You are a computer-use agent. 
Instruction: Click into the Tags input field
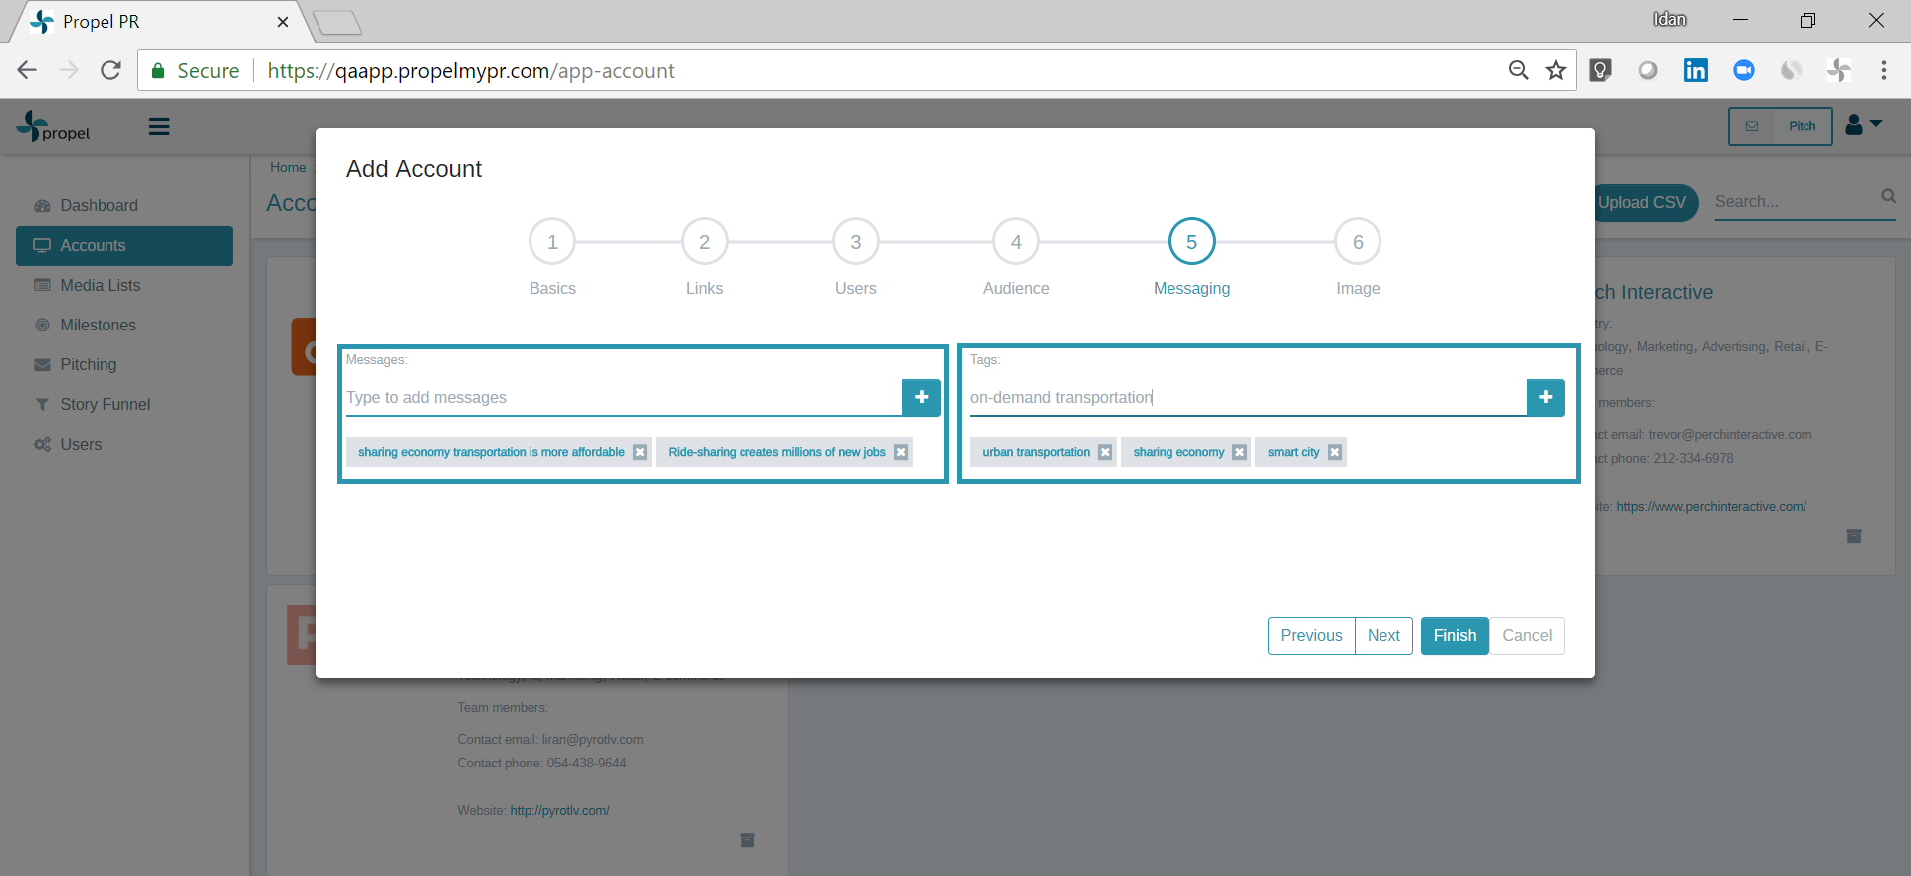click(1248, 397)
